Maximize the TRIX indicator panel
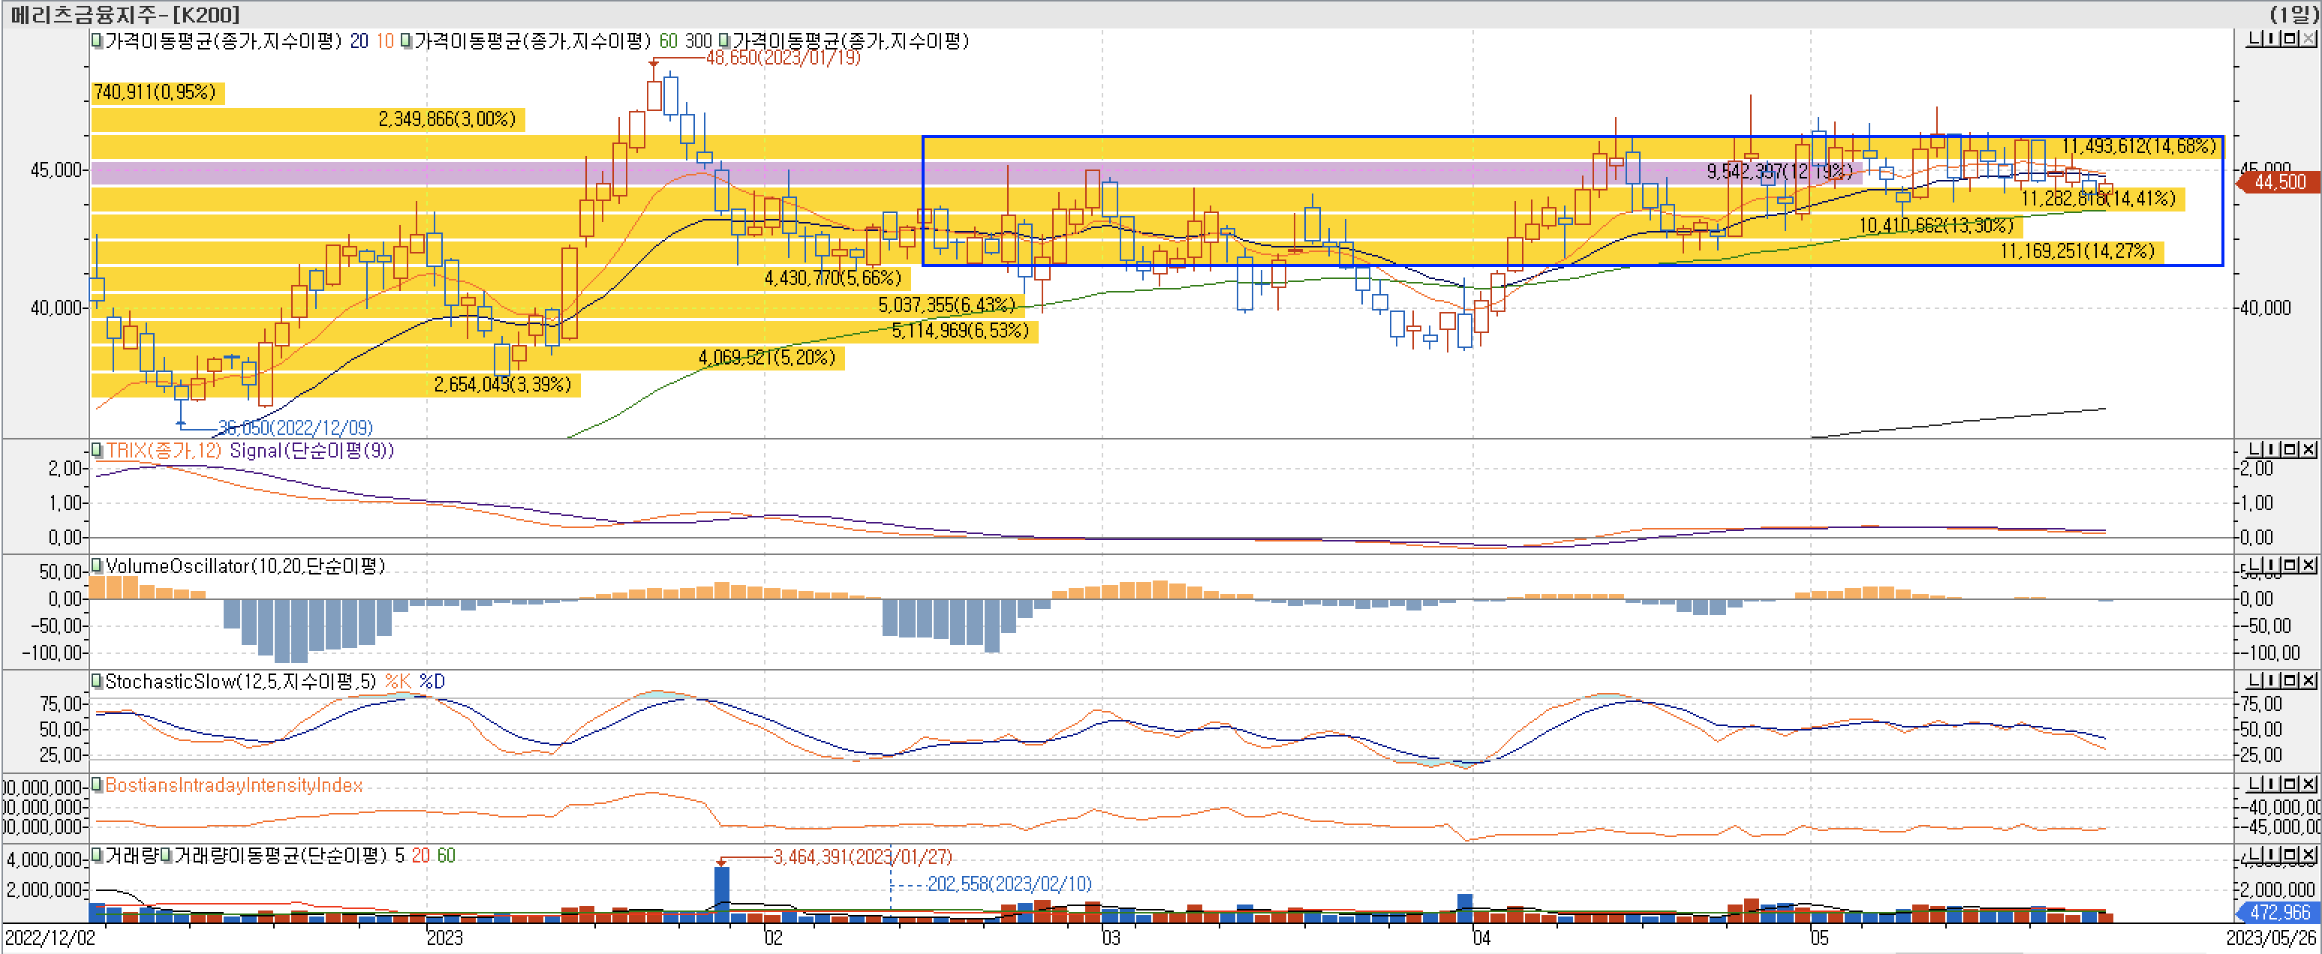 click(2290, 448)
